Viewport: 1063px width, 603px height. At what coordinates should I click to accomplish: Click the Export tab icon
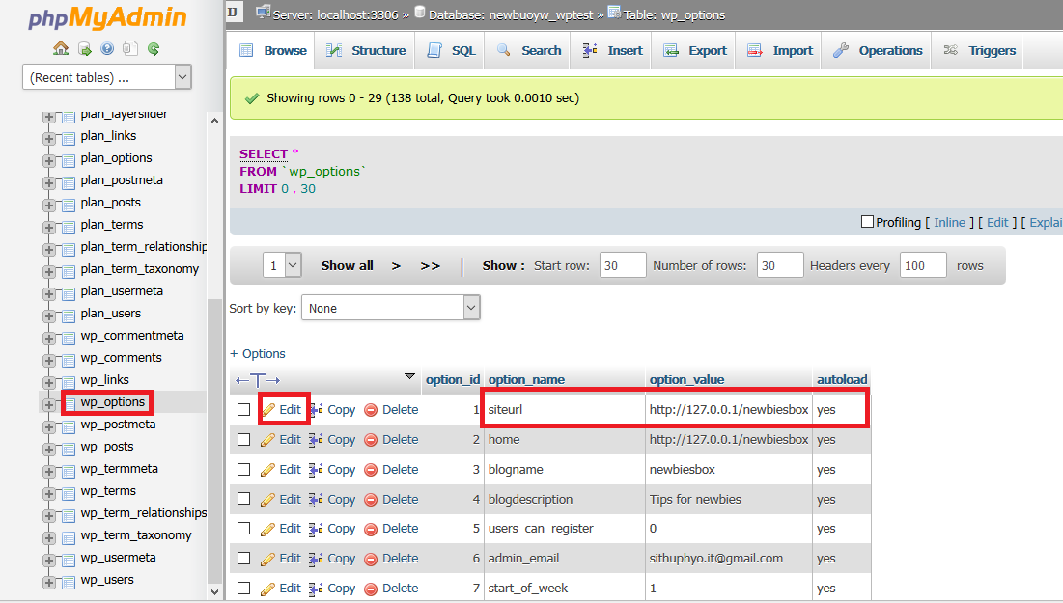(x=671, y=50)
